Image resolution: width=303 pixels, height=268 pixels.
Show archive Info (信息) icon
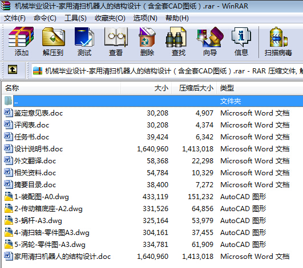[241, 36]
